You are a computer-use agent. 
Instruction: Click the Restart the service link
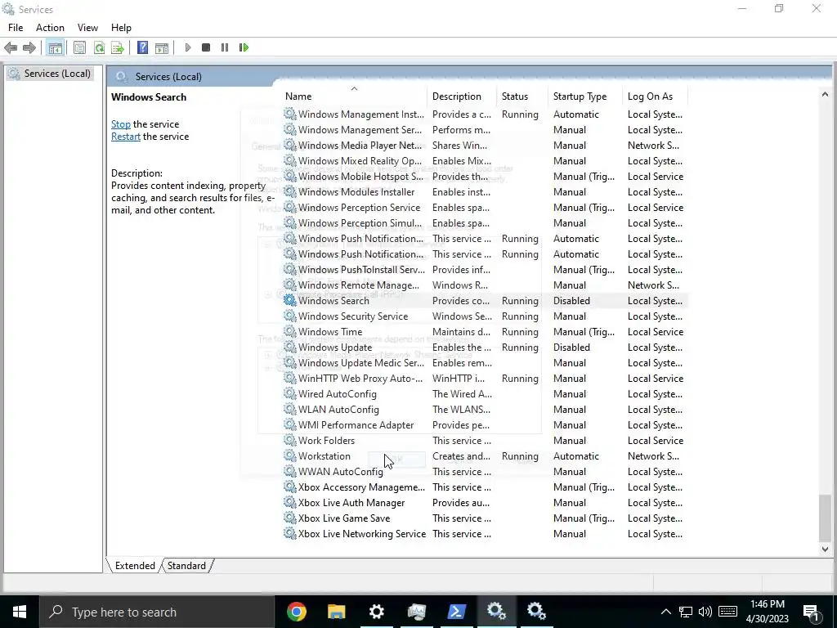(125, 137)
